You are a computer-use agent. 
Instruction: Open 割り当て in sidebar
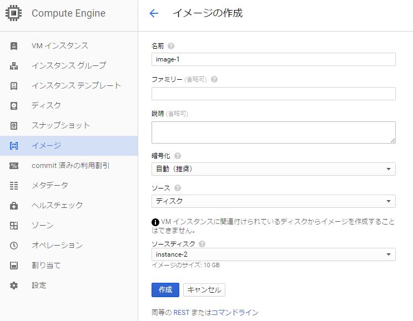[x=69, y=265]
